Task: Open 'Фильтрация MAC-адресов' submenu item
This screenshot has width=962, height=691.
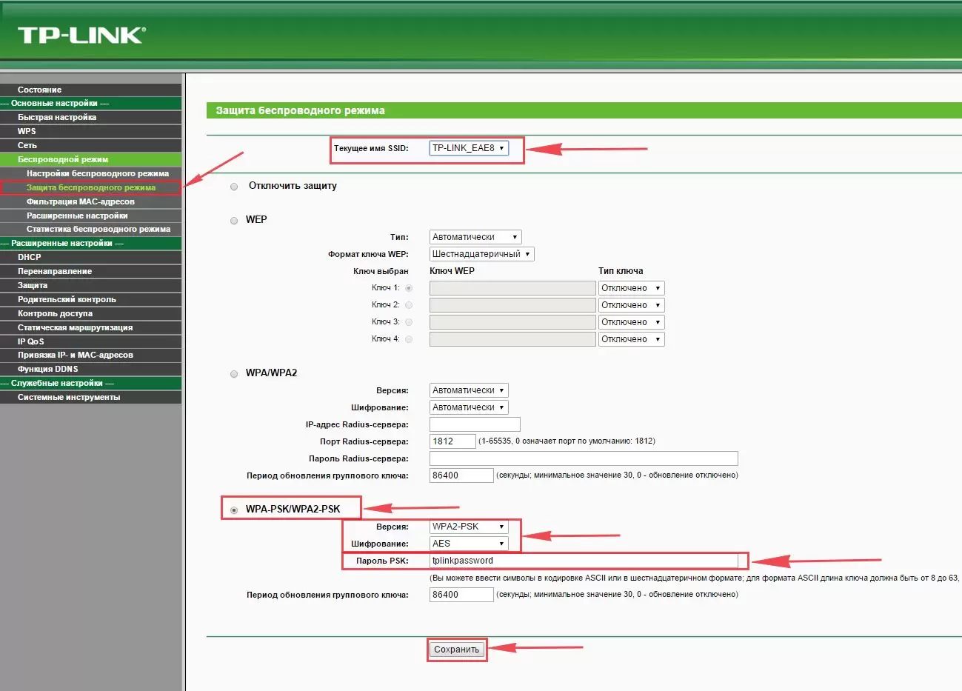Action: point(81,201)
